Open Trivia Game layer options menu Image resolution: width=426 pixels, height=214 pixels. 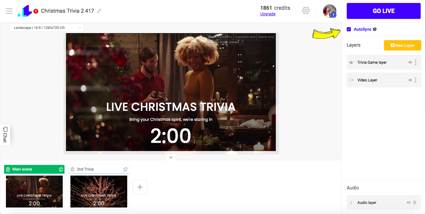[416, 62]
